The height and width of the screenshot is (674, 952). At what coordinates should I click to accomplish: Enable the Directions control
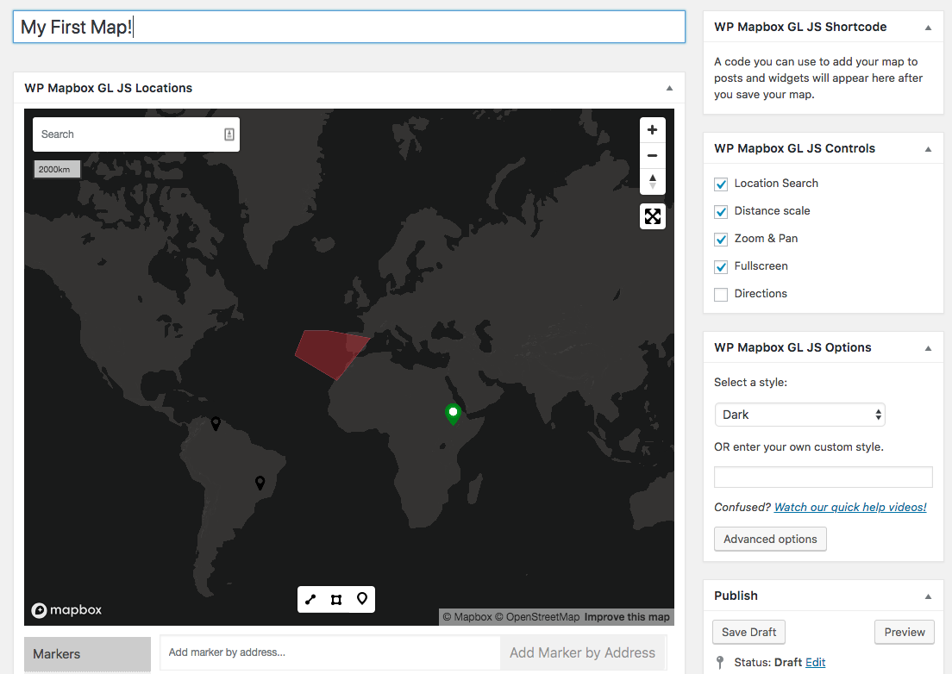(720, 294)
